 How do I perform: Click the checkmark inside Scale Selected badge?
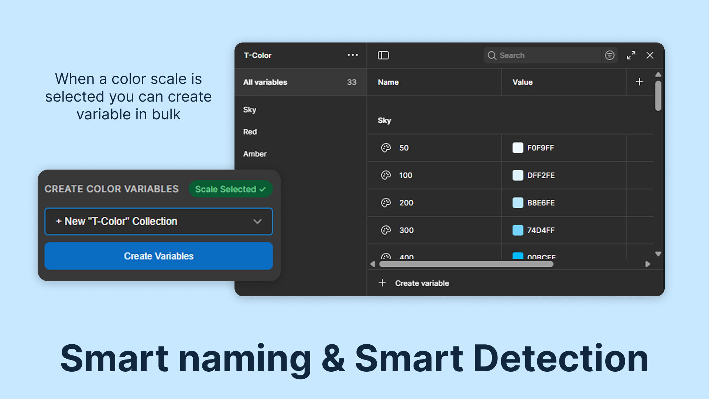tap(263, 189)
